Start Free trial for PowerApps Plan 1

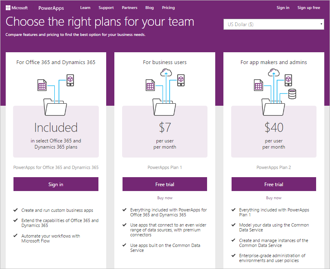coord(165,184)
